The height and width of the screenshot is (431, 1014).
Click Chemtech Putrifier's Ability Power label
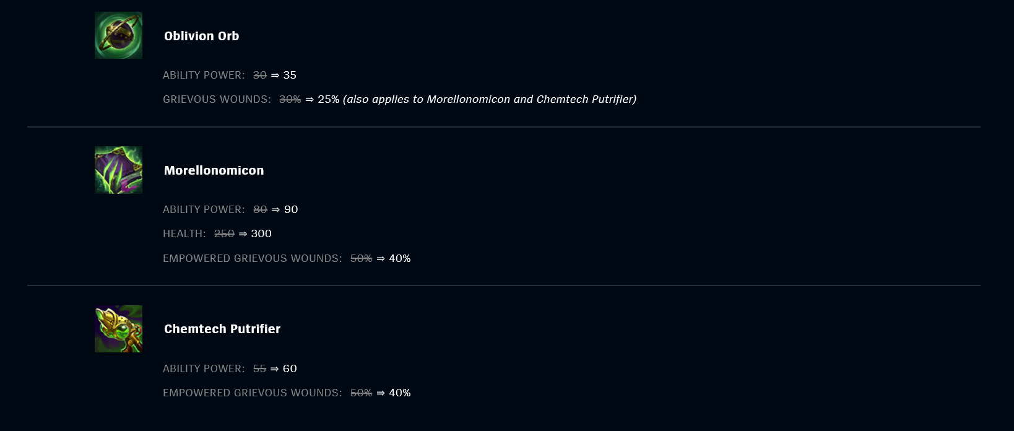click(x=204, y=368)
